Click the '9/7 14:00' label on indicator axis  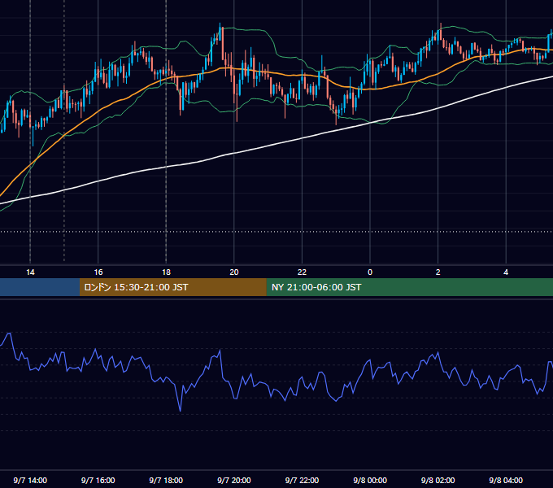(x=30, y=480)
